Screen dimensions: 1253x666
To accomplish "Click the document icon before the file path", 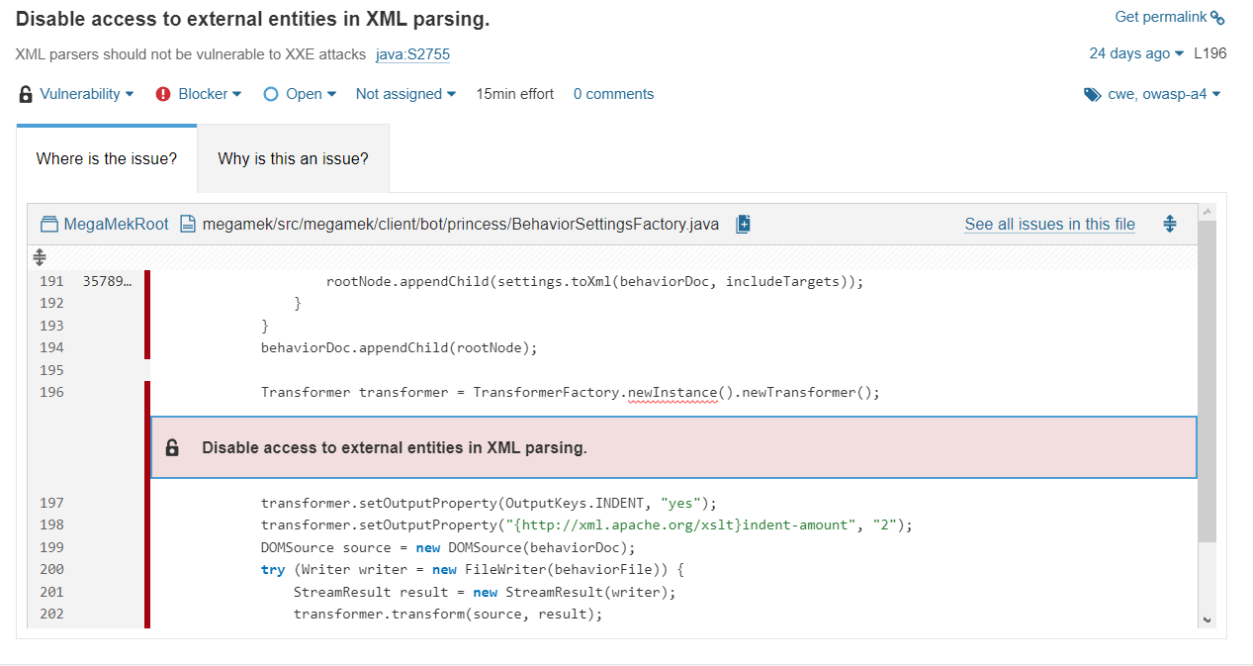I will 188,224.
